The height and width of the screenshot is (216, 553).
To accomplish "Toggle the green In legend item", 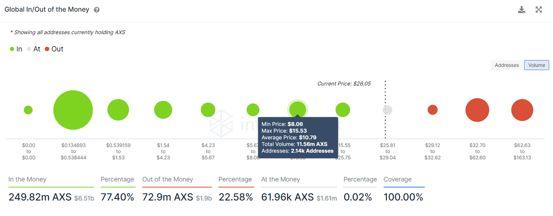I will [x=16, y=49].
